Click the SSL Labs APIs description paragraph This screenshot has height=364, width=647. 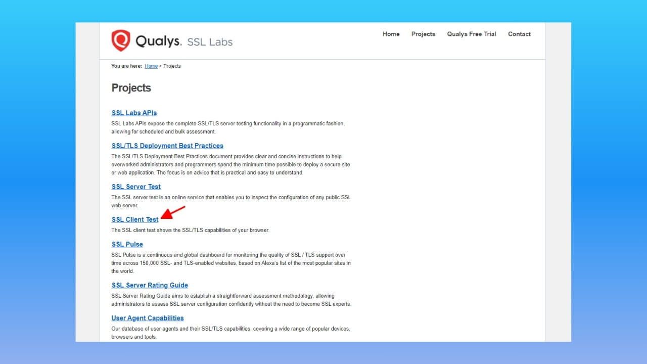228,127
